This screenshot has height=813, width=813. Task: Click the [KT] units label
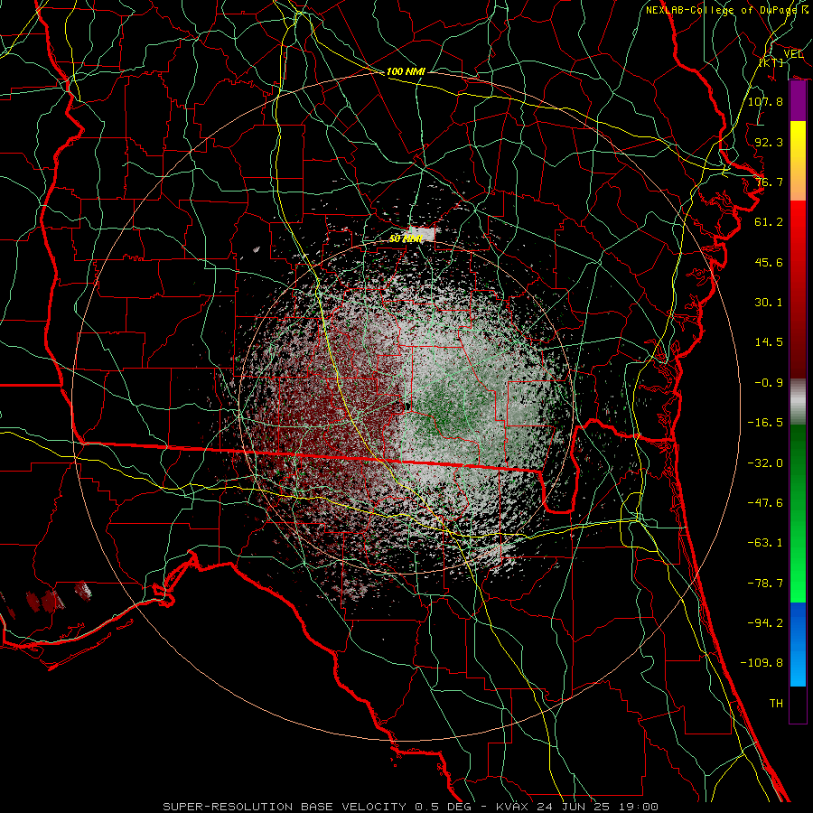click(x=771, y=62)
